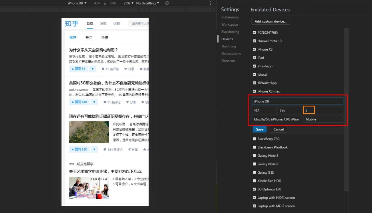
Task: Click downvote arrow beside 赞同 11K
Action: click(x=94, y=149)
